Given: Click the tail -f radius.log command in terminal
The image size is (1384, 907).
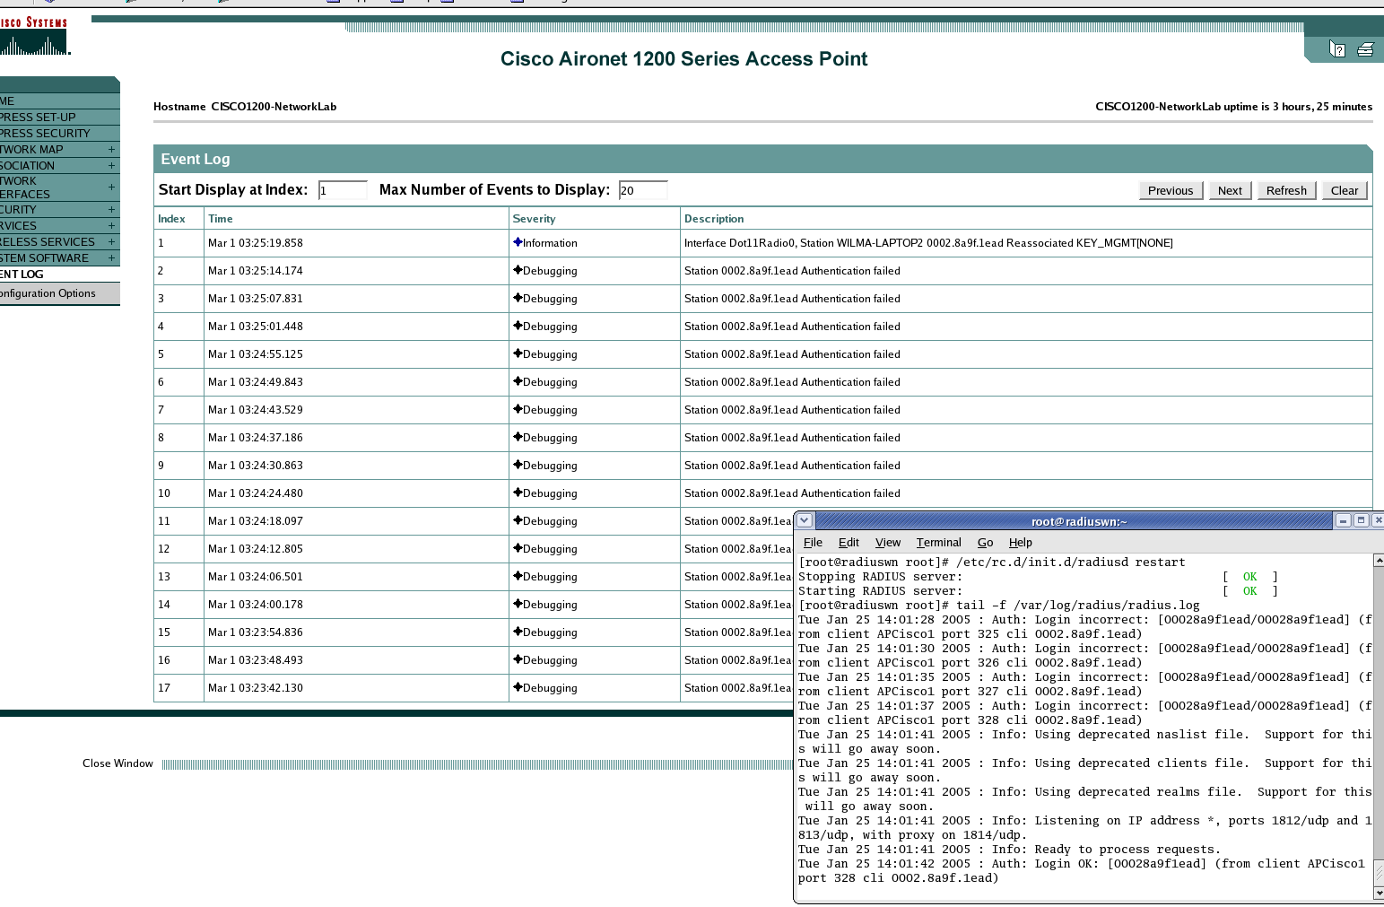Looking at the screenshot, I should (x=998, y=606).
